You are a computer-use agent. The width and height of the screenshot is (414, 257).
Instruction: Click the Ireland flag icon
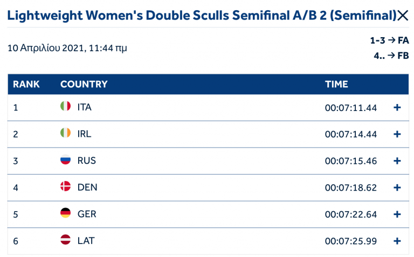65,134
